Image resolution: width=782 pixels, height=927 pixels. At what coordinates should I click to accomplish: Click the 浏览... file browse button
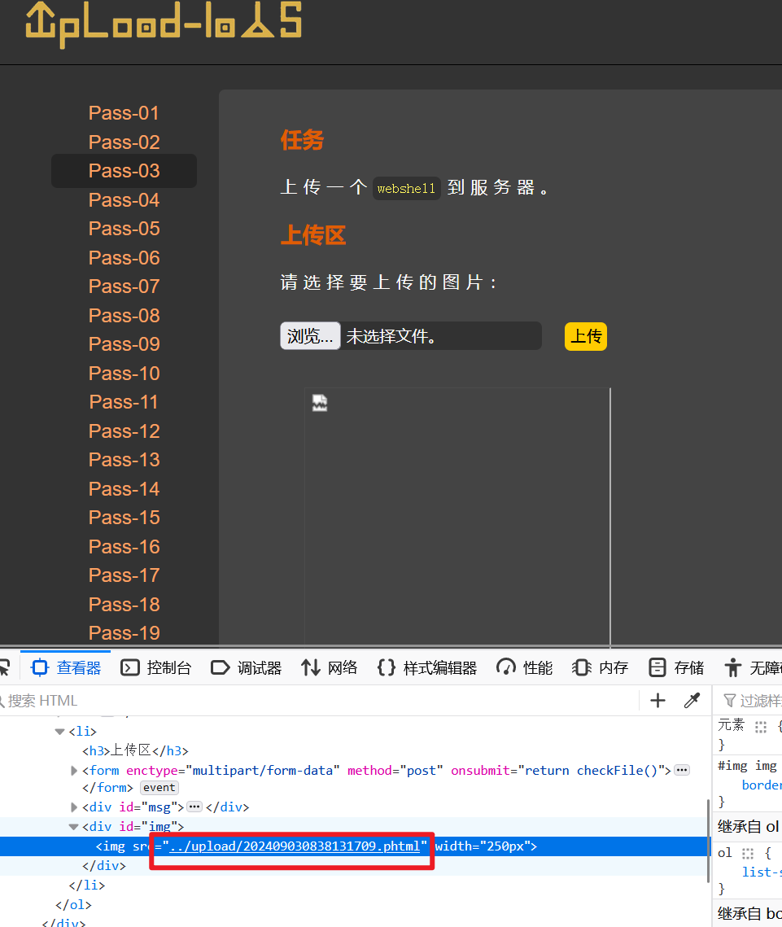pos(310,336)
